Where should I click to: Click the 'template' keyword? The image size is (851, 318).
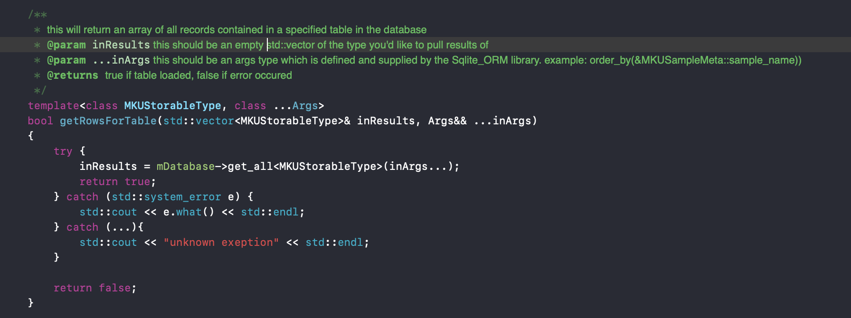(53, 105)
